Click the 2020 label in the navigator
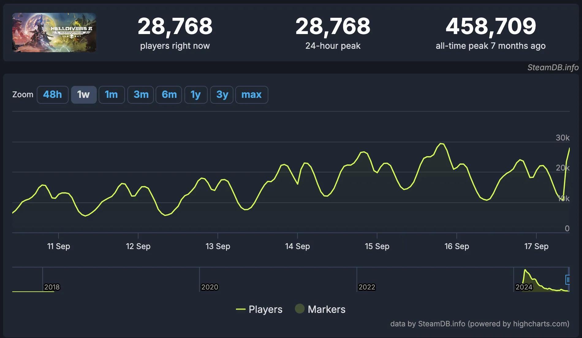This screenshot has height=338, width=582. click(x=210, y=287)
